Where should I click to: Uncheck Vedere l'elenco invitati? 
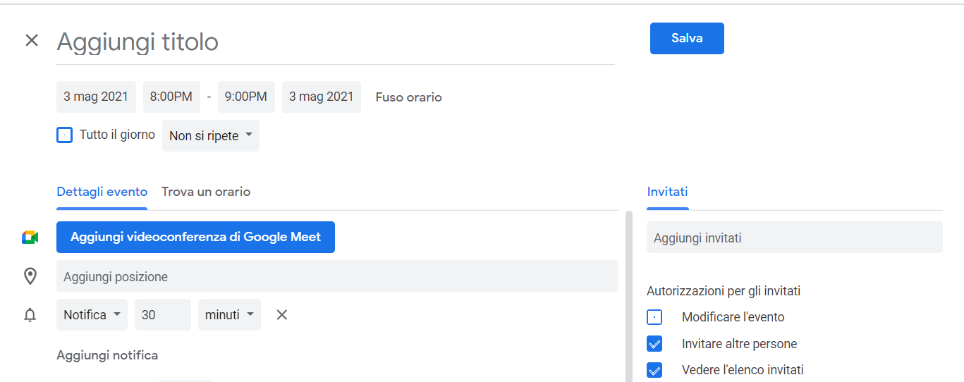(654, 370)
